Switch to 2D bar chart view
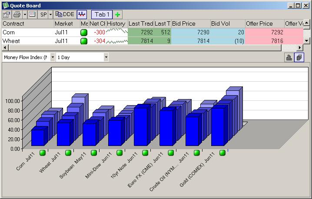Image resolution: width=312 pixels, height=199 pixels. [289, 57]
